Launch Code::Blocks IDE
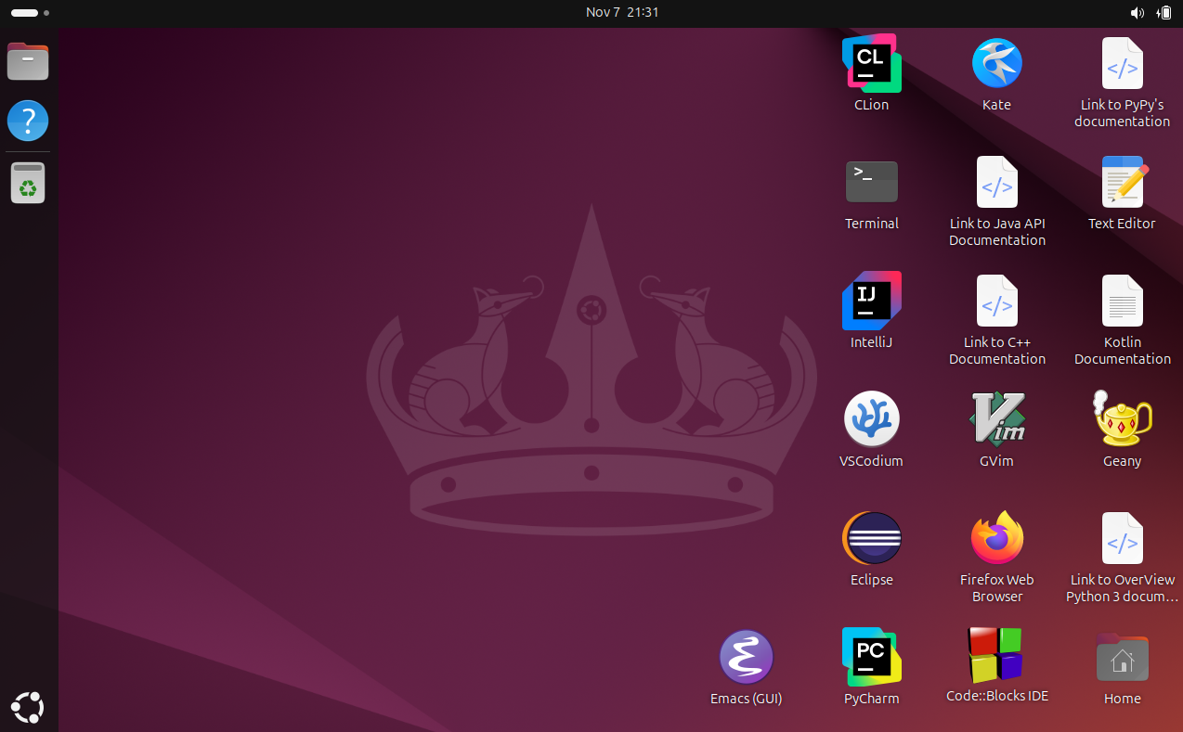Viewport: 1183px width, 732px height. coord(996,656)
